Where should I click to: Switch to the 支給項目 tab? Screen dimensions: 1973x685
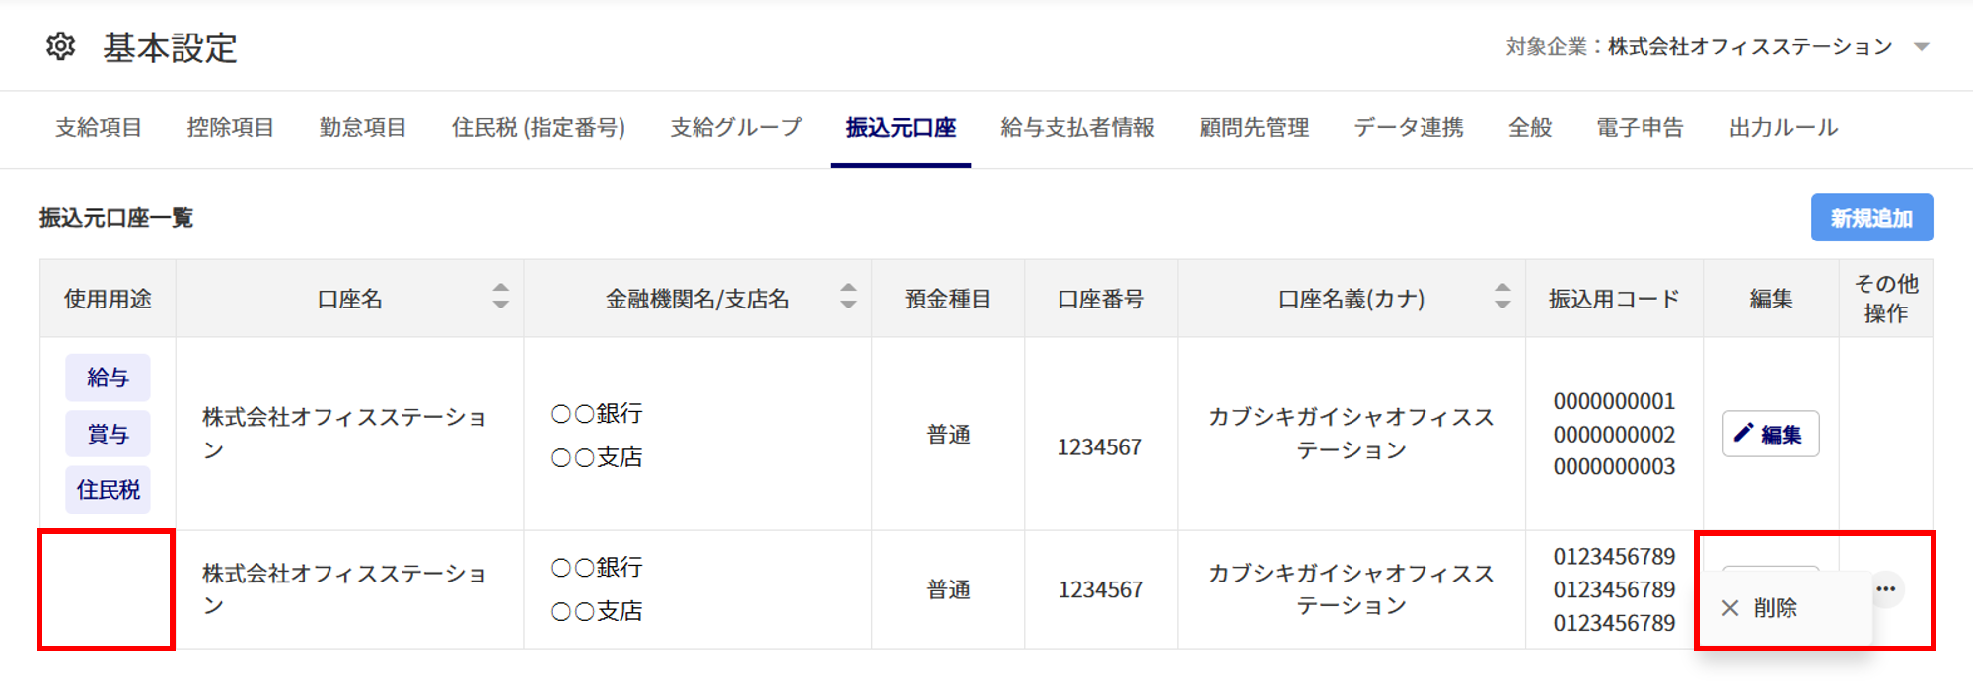coord(99,128)
